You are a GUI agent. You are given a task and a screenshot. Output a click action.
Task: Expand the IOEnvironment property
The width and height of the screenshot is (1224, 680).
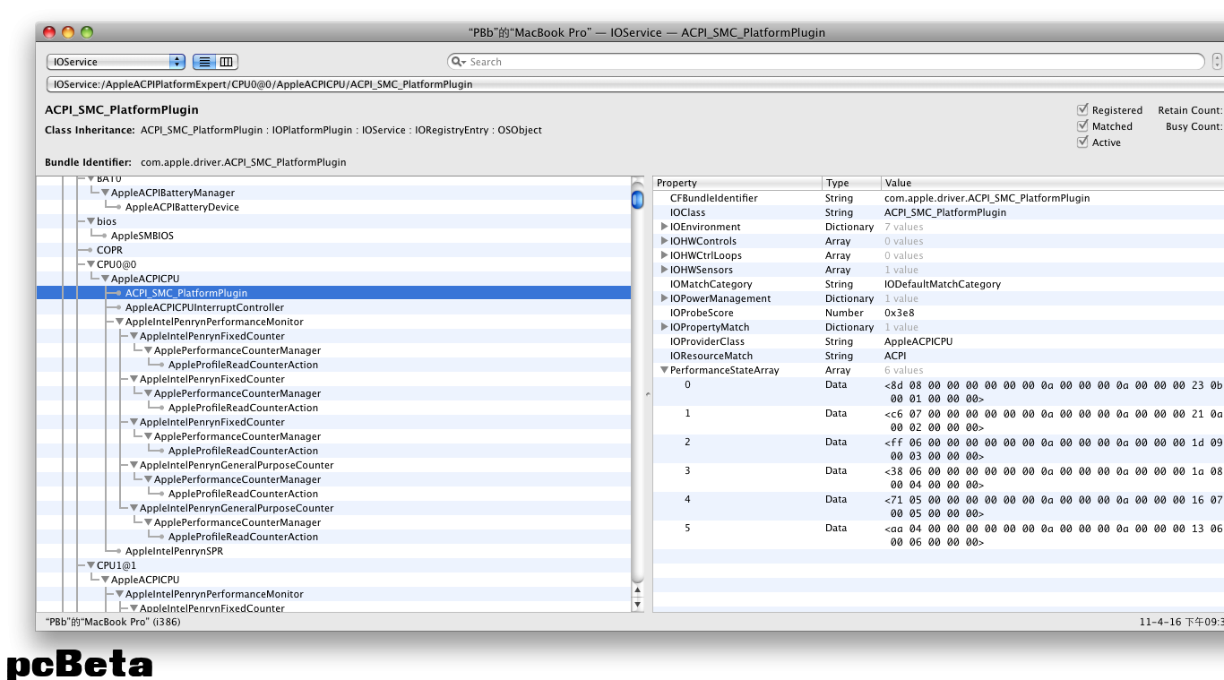664,227
